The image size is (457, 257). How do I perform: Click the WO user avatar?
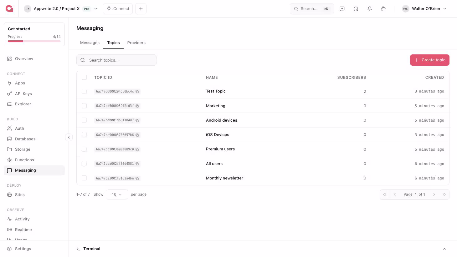tap(406, 9)
